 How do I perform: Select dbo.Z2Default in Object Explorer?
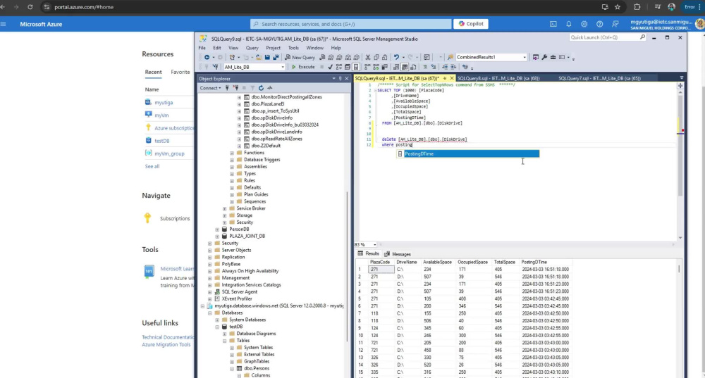pyautogui.click(x=266, y=146)
